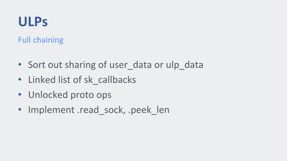
Task: Click bullet dot before Implement .read_sock
Action: pyautogui.click(x=20, y=109)
